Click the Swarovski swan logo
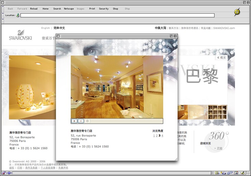The image size is (251, 176). point(20,35)
